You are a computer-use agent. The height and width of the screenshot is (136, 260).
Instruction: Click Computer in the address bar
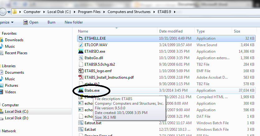click(x=32, y=12)
